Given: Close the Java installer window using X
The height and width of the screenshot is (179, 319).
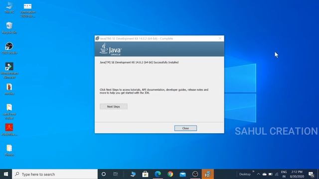Looking at the screenshot, I should (x=220, y=38).
